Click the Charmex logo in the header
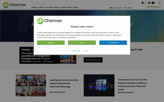 14,5
